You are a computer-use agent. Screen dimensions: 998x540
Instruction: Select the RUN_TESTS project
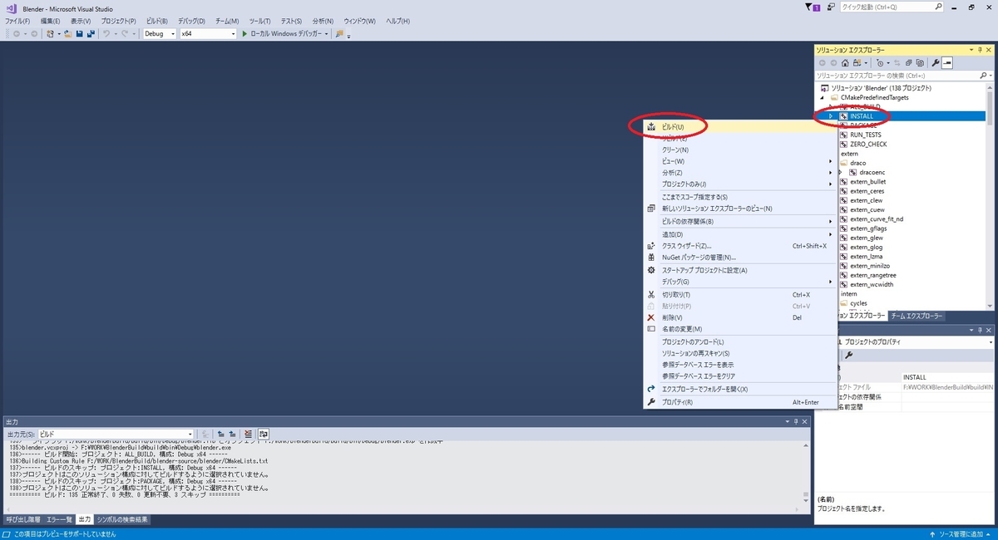tap(866, 135)
